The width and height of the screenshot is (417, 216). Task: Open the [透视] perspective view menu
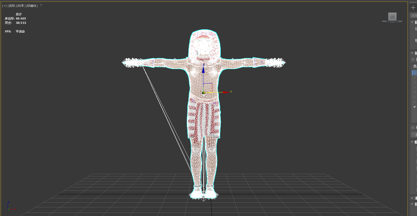(12, 6)
